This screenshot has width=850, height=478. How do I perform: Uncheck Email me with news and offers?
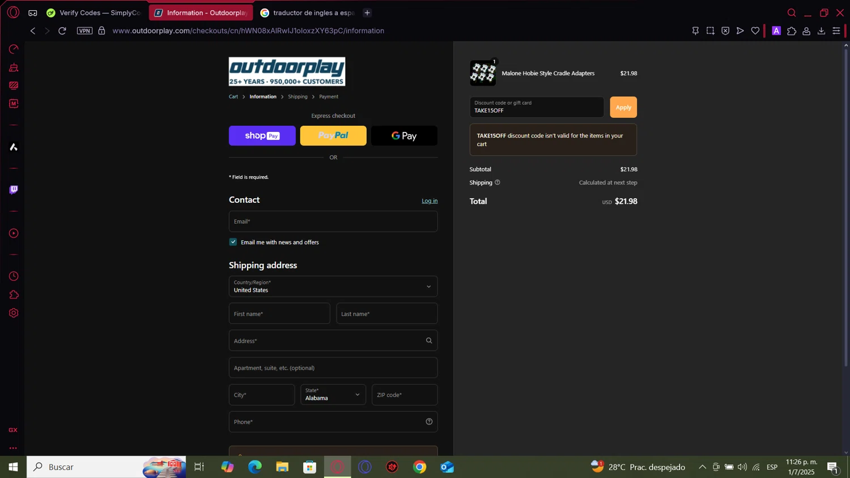tap(233, 242)
